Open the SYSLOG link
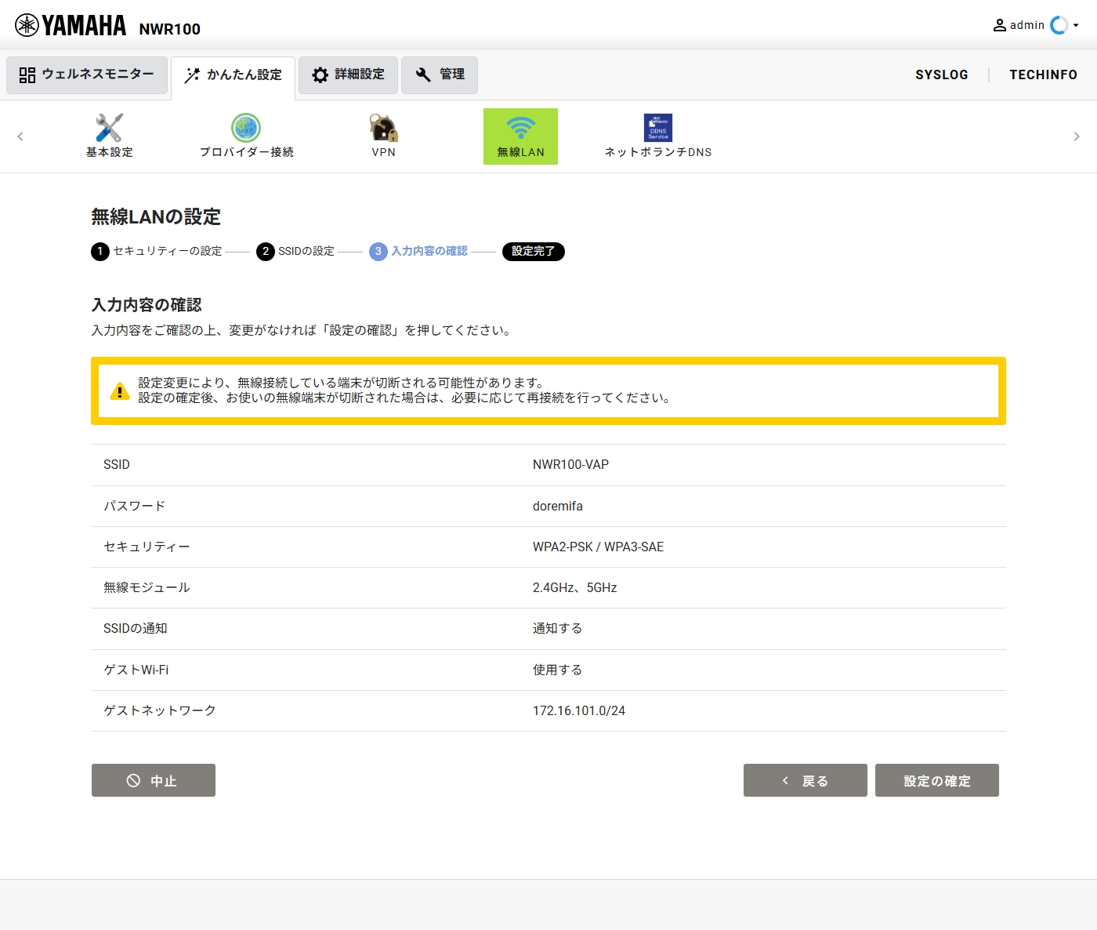This screenshot has height=930, width=1097. (x=941, y=74)
